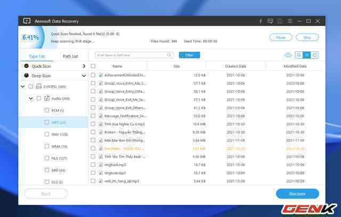Check the C:(NTFS) drive checkbox
Screen dimensions: 341x217
coord(31,86)
